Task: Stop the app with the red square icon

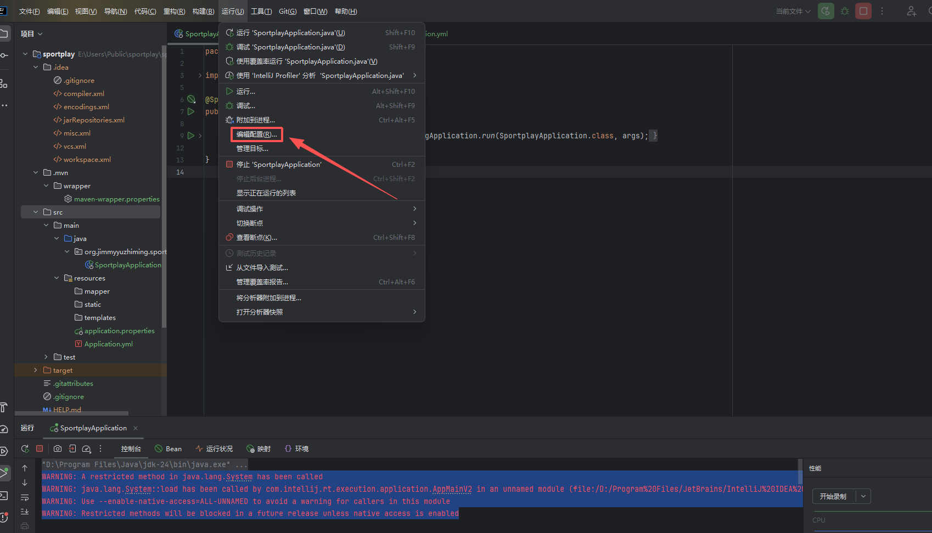Action: pos(863,11)
